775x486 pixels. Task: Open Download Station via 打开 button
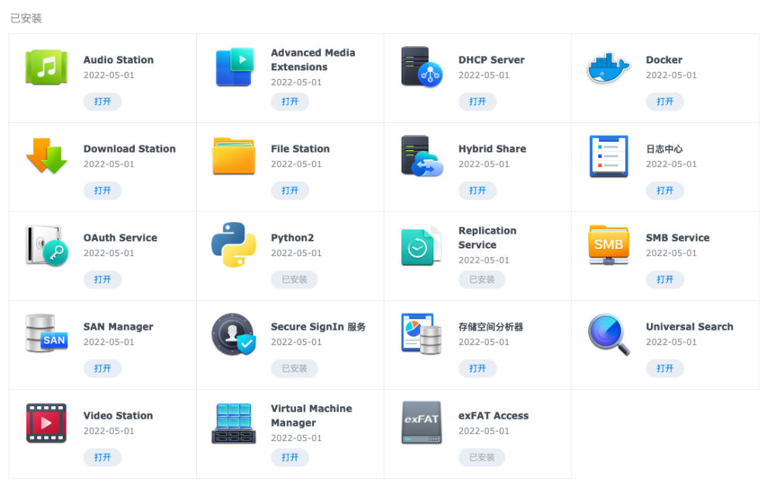coord(102,190)
